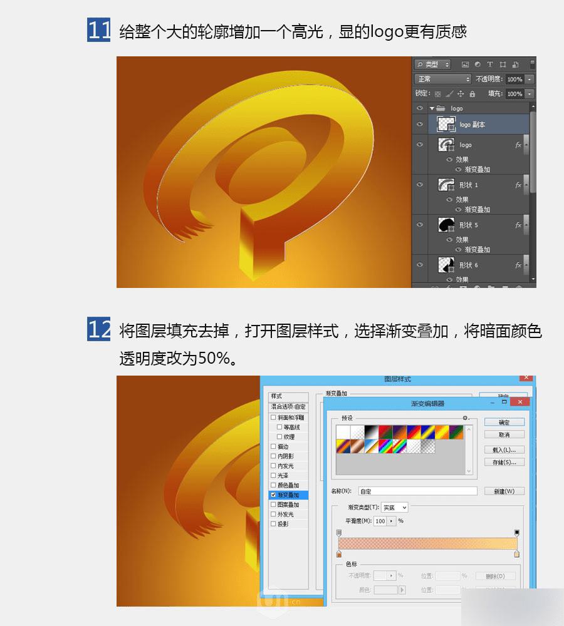This screenshot has height=626, width=564.
Task: Enable the 投影 drop shadow checkbox
Action: point(274,523)
